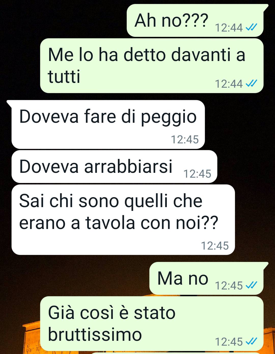
Task: Tap the 12:45 timestamp under 'Doveva fare di peggio'
Action: pos(185,140)
